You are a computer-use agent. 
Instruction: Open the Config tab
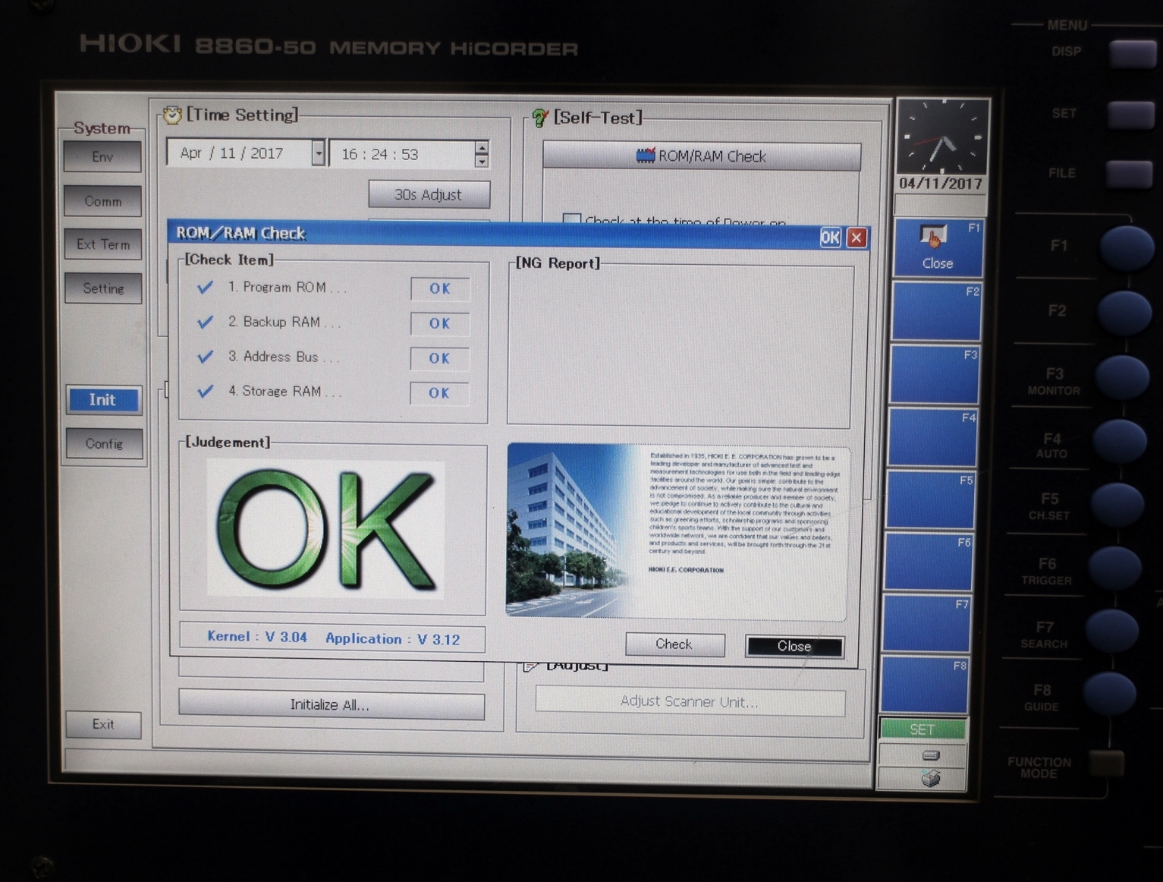click(103, 443)
